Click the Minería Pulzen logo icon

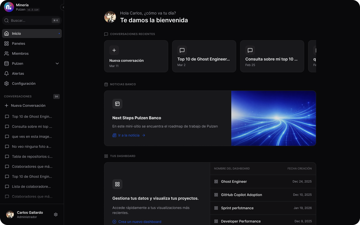pyautogui.click(x=9, y=7)
